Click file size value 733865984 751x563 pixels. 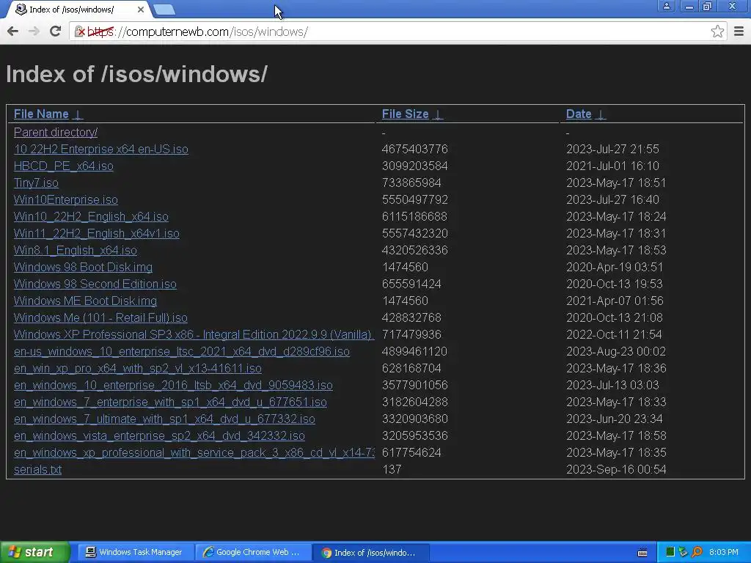pos(411,183)
